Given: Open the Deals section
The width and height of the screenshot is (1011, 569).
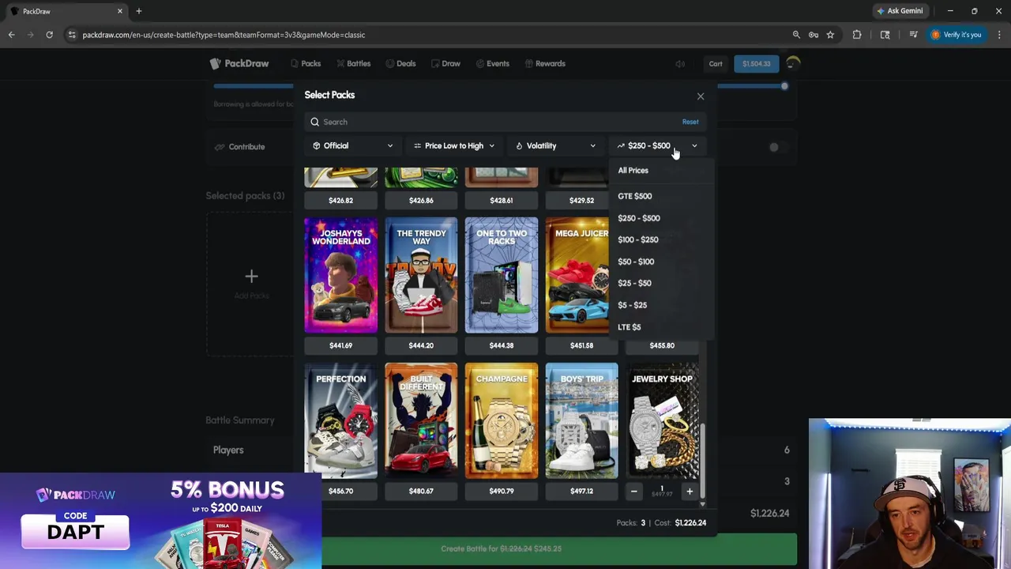Looking at the screenshot, I should (x=401, y=63).
